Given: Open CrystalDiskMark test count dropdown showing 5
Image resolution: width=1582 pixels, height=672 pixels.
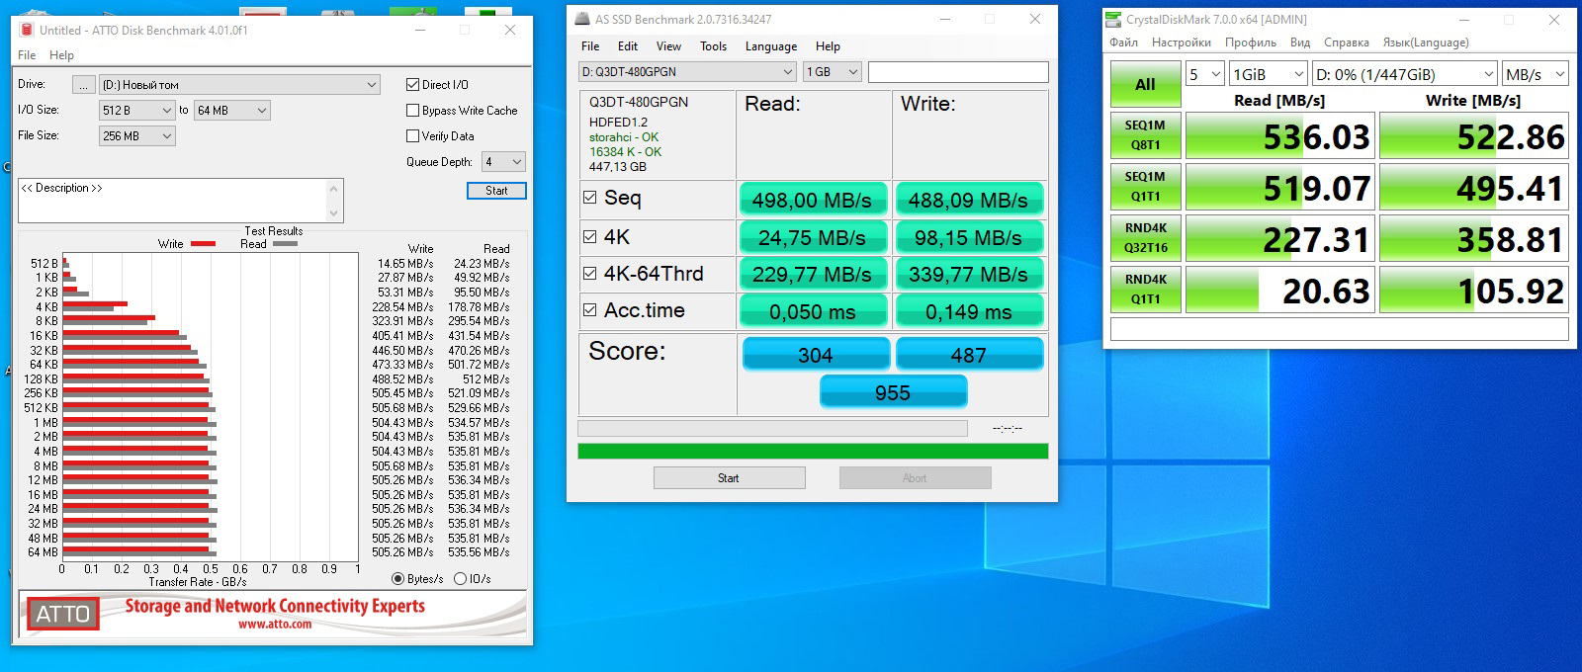Looking at the screenshot, I should (1205, 74).
